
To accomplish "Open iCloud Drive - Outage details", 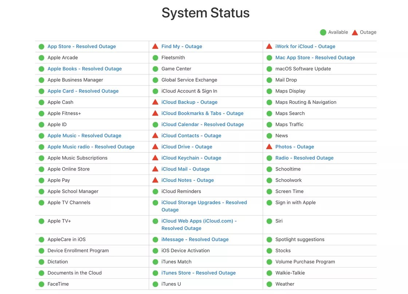I will (187, 147).
